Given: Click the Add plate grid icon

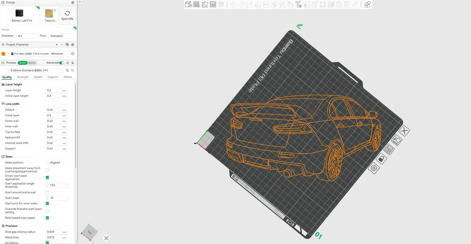Looking at the screenshot, I should (x=197, y=5).
